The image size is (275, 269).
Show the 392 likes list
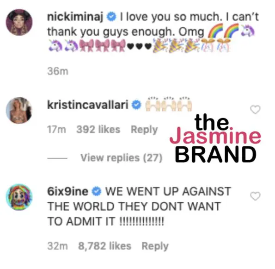[x=98, y=130]
